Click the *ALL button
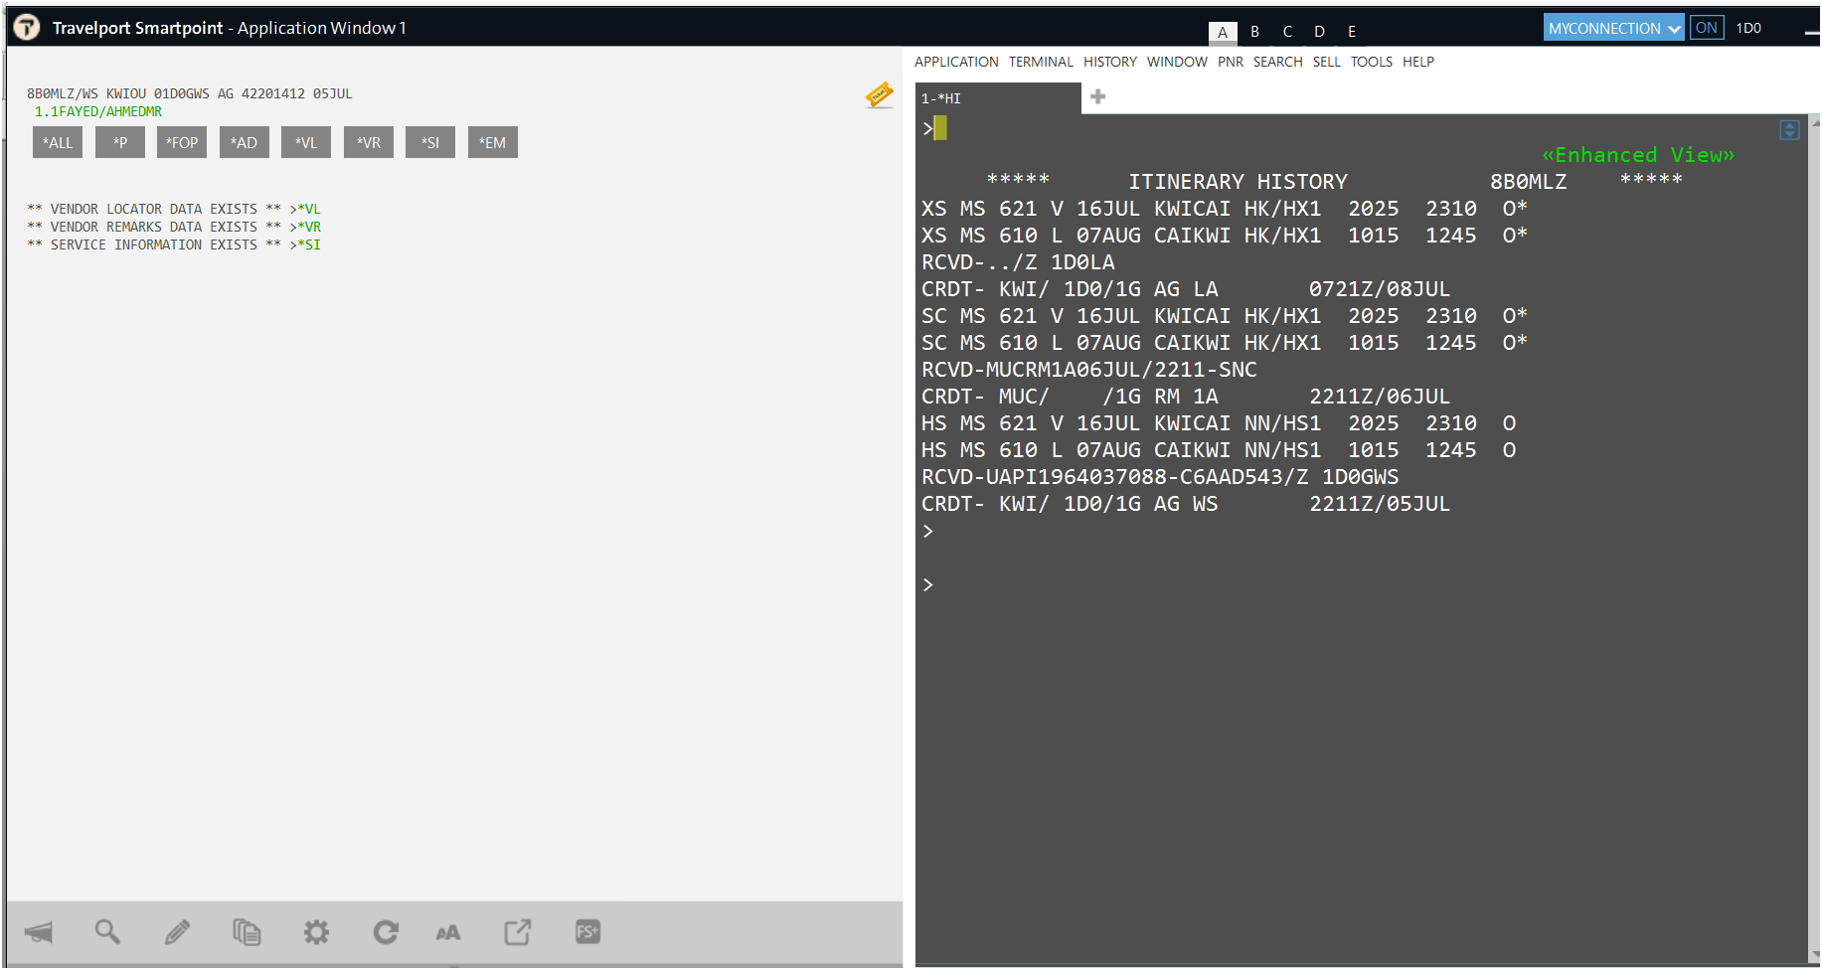This screenshot has width=1822, height=970. (x=58, y=142)
